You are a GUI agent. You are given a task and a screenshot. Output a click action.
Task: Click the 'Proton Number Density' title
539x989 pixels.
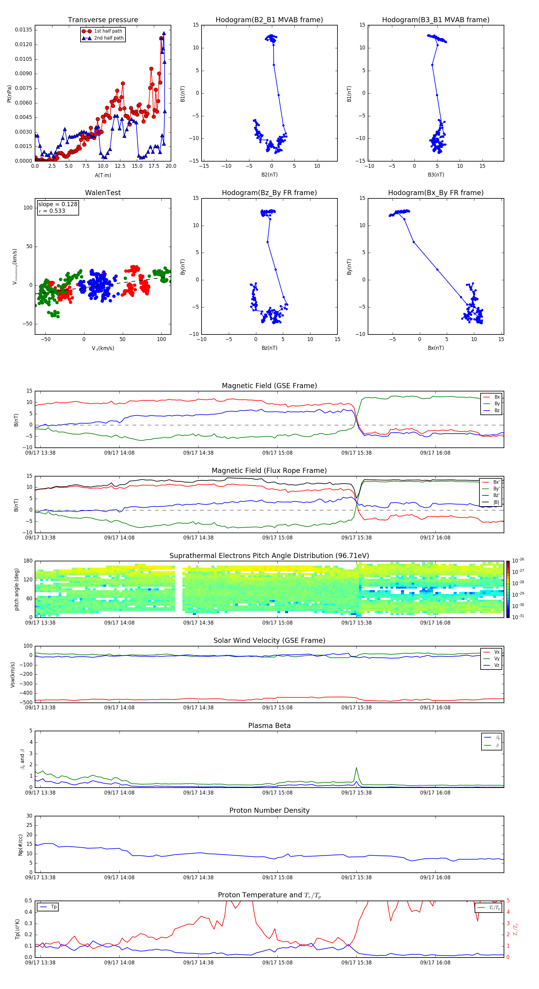[269, 811]
